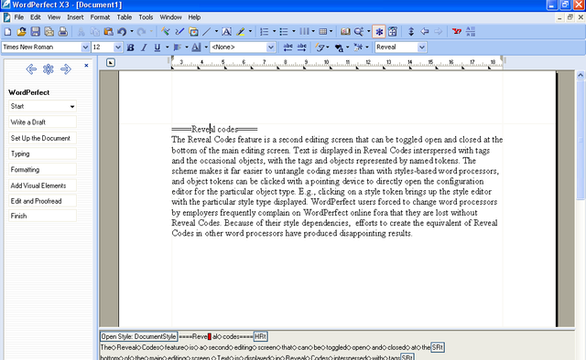
Task: Toggle Underline formatting
Action: pyautogui.click(x=157, y=48)
